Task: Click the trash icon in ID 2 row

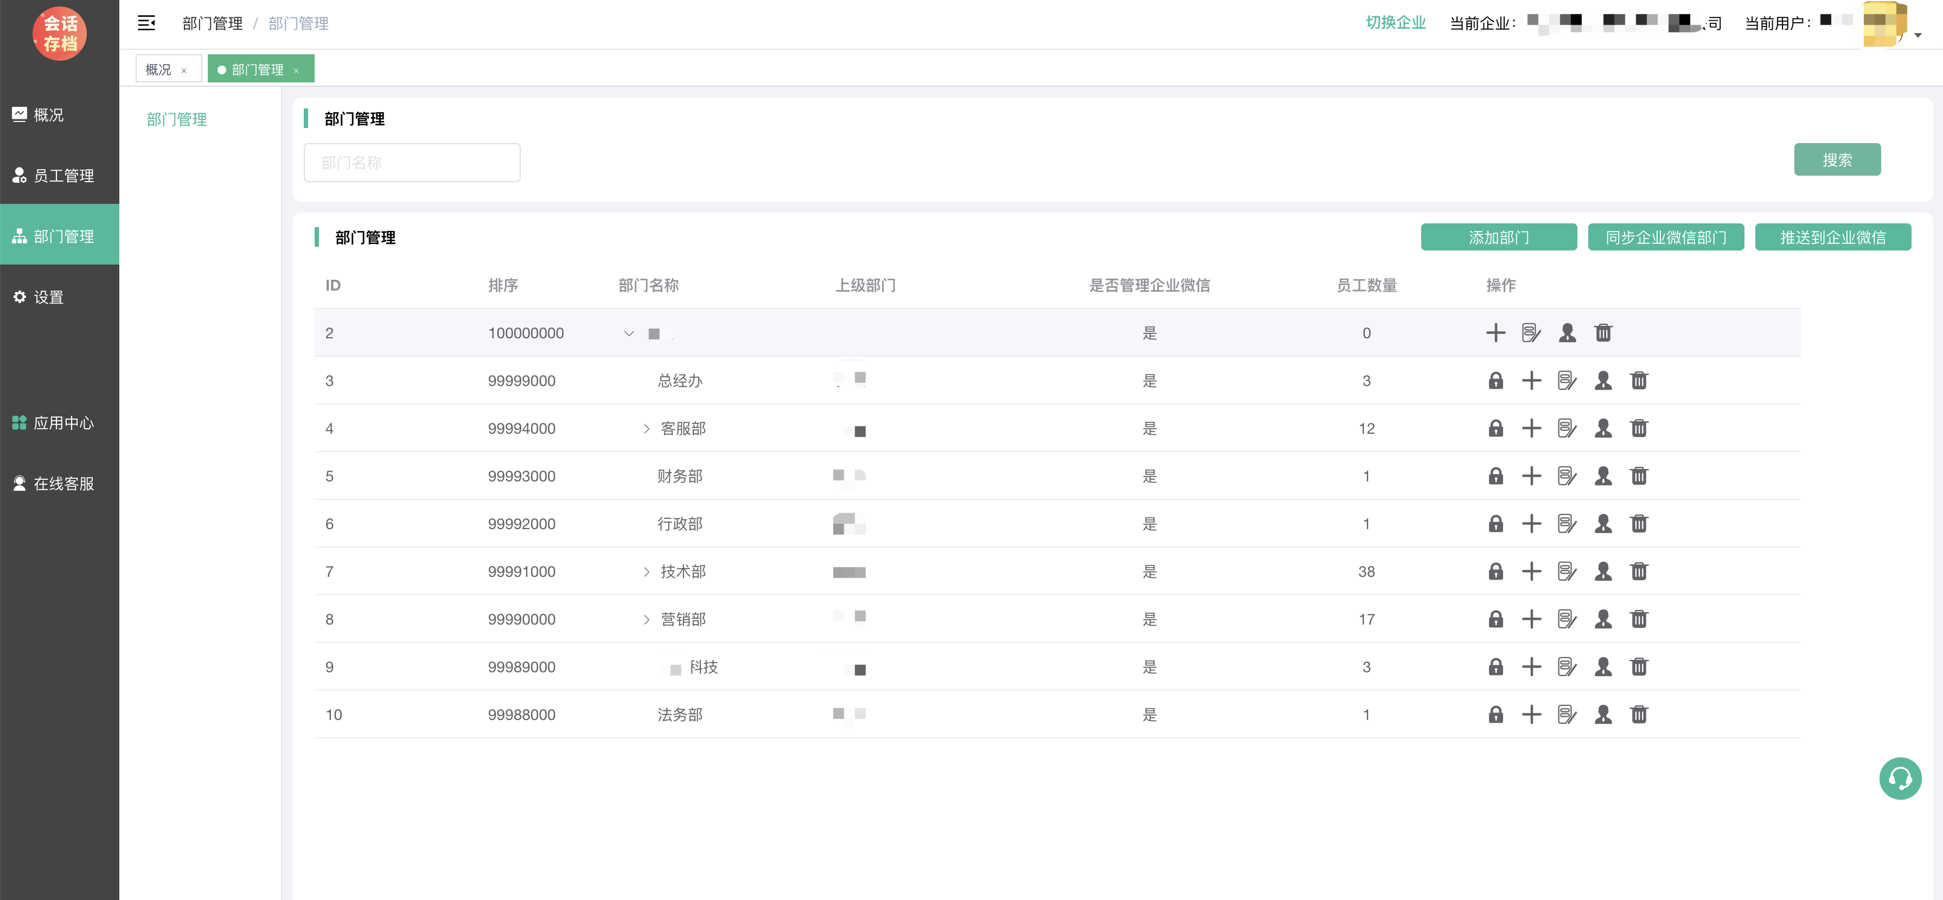Action: click(1603, 332)
